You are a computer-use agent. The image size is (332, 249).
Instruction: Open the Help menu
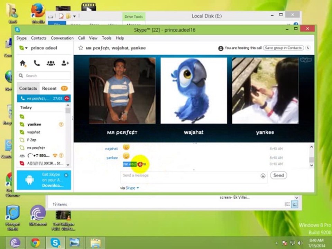(x=120, y=38)
